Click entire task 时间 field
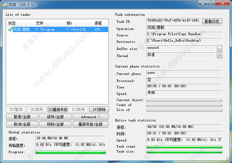The height and width of the screenshot is (163, 232). click(184, 134)
